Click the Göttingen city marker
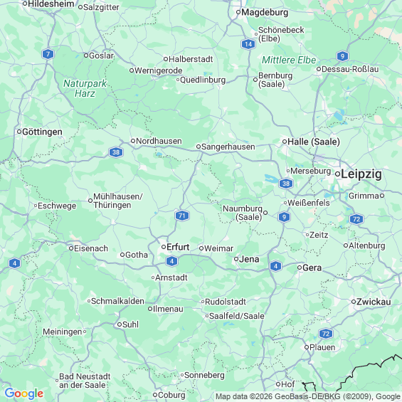The image size is (402, 402). pos(19,132)
